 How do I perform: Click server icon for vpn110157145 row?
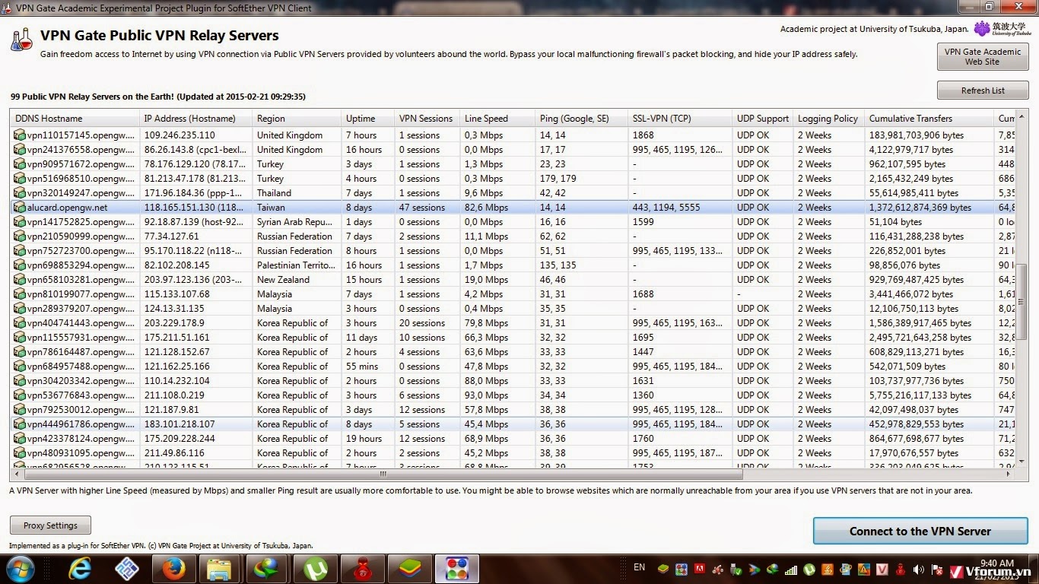(x=20, y=135)
